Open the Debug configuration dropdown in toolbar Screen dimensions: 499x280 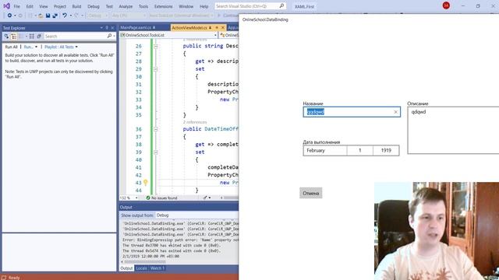coord(97,16)
